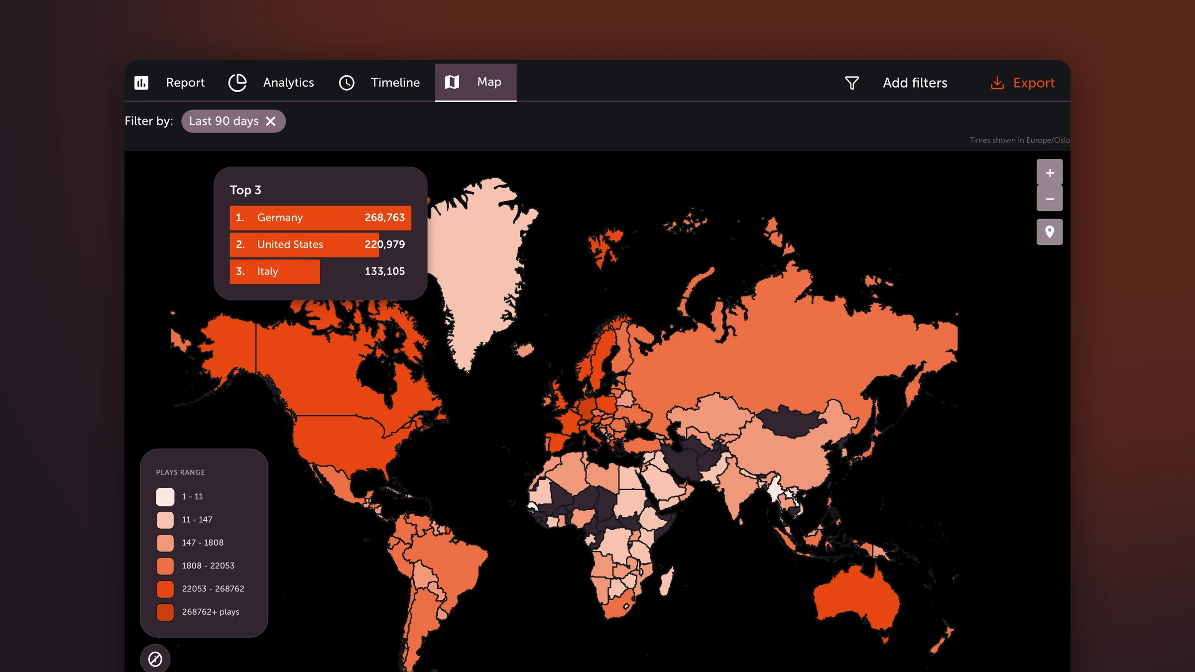This screenshot has height=672, width=1195.
Task: Click the 268,763 play count
Action: [384, 218]
